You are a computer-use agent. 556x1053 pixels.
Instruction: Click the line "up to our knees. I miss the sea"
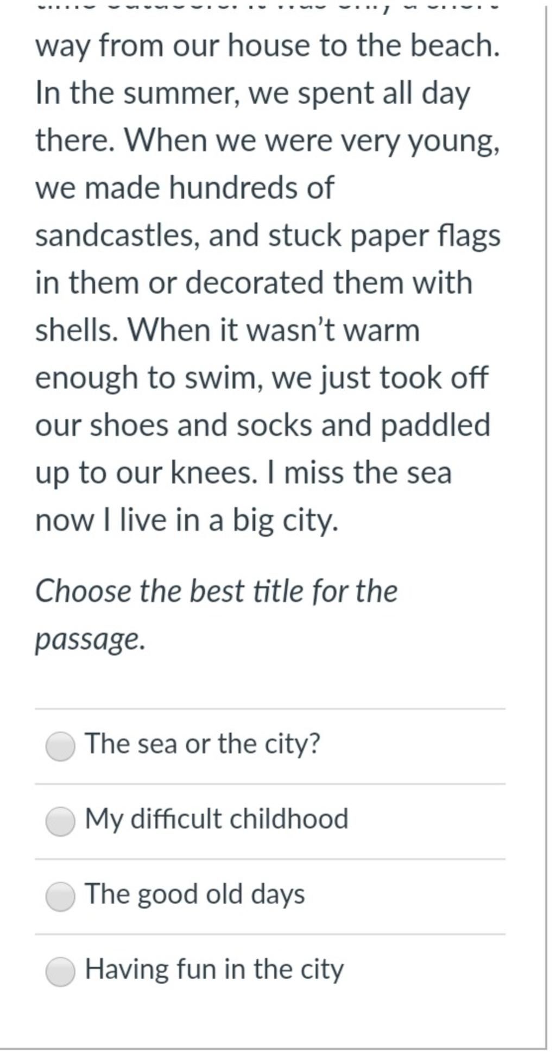point(243,473)
